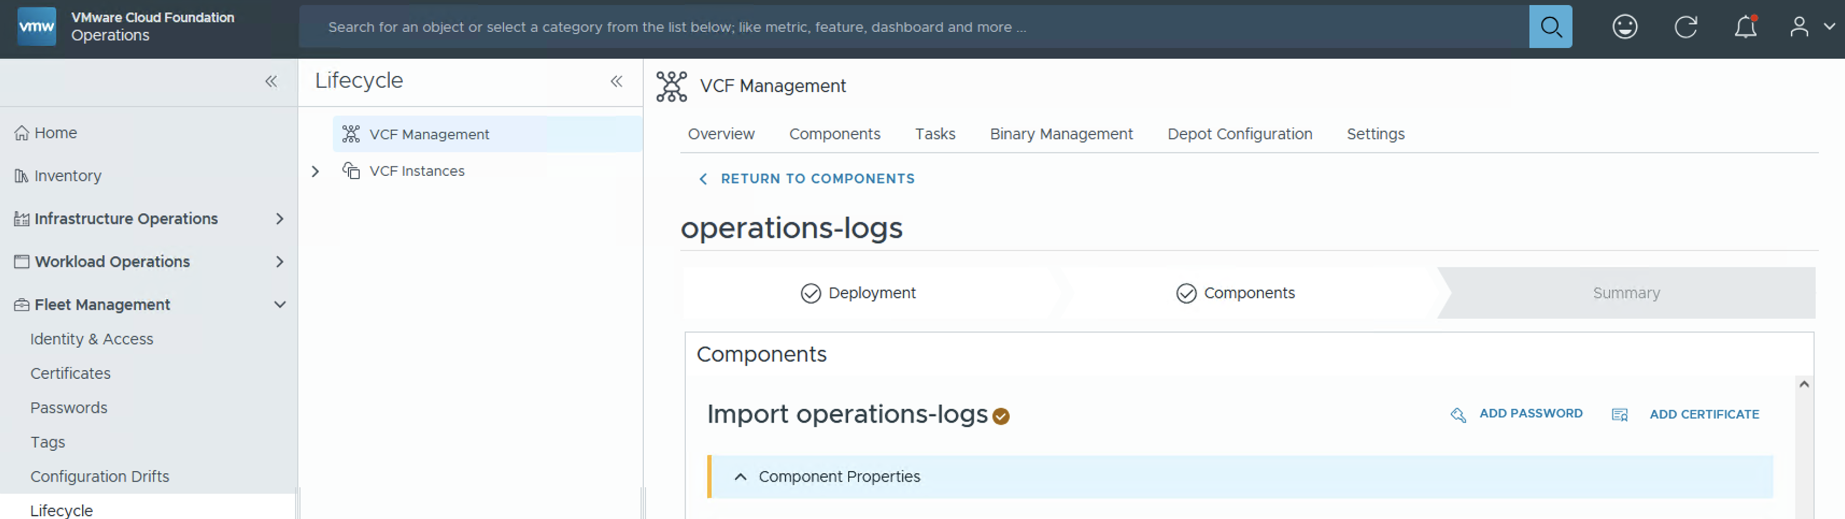Click the vmw logo icon
The height and width of the screenshot is (519, 1845).
pos(36,26)
